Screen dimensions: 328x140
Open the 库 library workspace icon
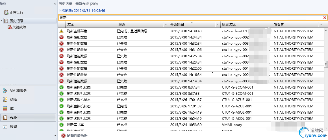coord(5,109)
